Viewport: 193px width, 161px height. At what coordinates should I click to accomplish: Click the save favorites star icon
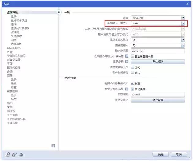tap(14, 154)
